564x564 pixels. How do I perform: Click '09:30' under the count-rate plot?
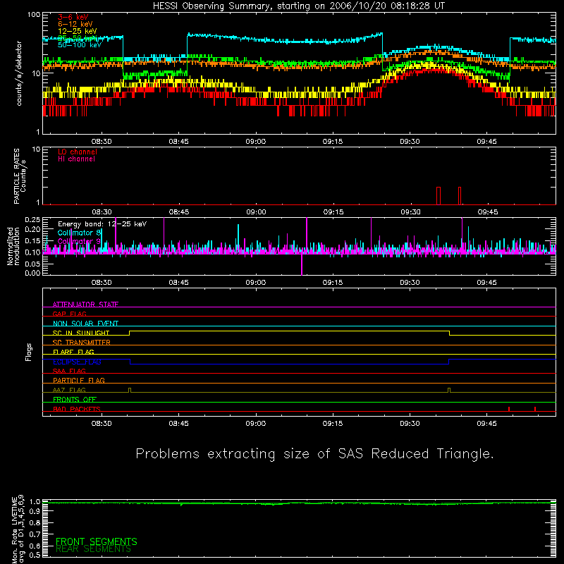[x=410, y=142]
